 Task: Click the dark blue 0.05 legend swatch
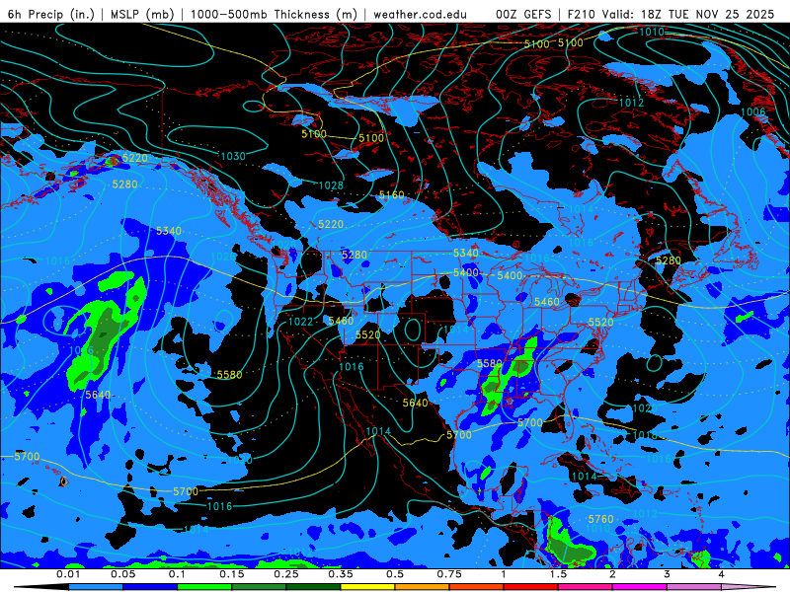[150, 587]
